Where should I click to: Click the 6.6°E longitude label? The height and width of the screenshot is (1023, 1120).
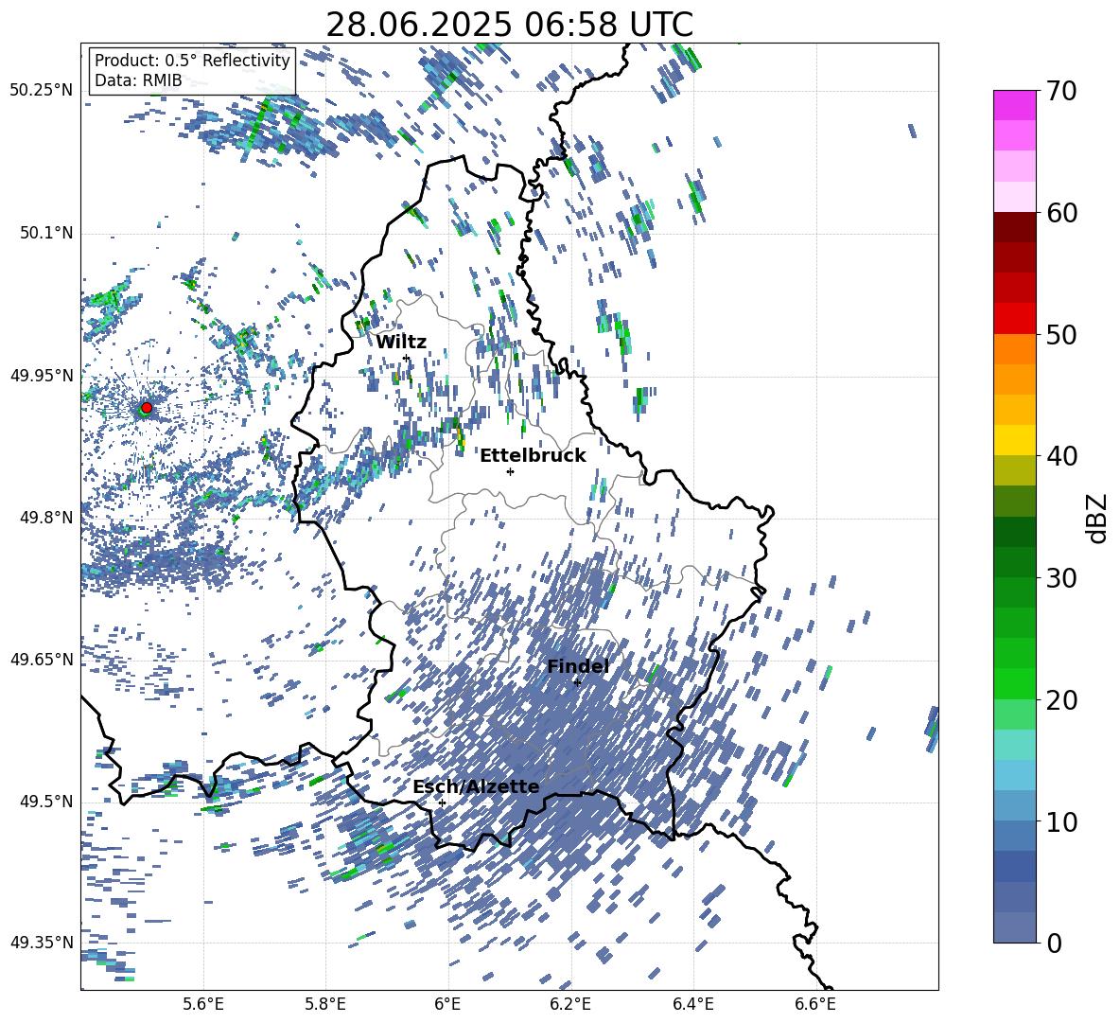click(x=815, y=1004)
